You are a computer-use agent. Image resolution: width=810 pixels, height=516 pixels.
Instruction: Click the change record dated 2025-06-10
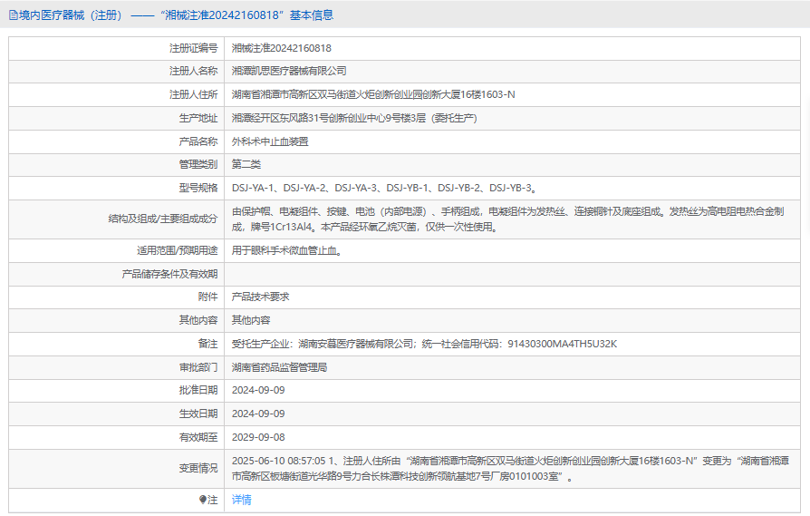tap(507, 468)
